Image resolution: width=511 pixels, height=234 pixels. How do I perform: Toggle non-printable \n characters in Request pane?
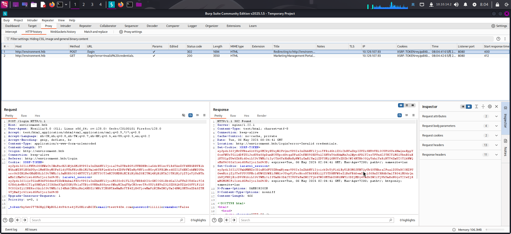[x=197, y=115]
